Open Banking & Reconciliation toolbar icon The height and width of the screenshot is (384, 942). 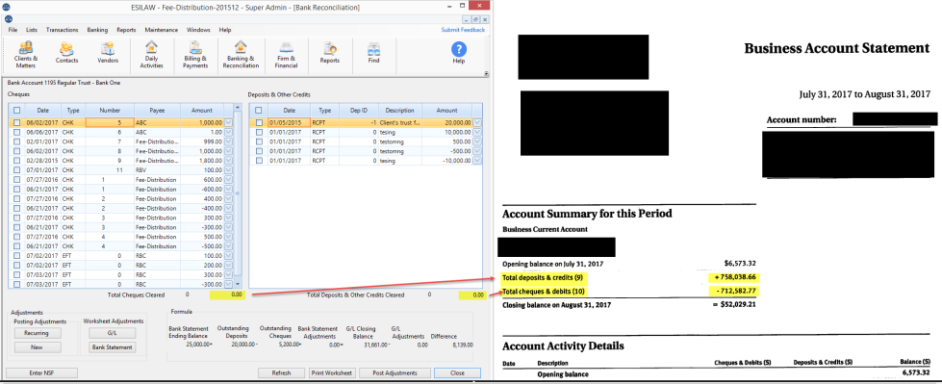pos(241,54)
